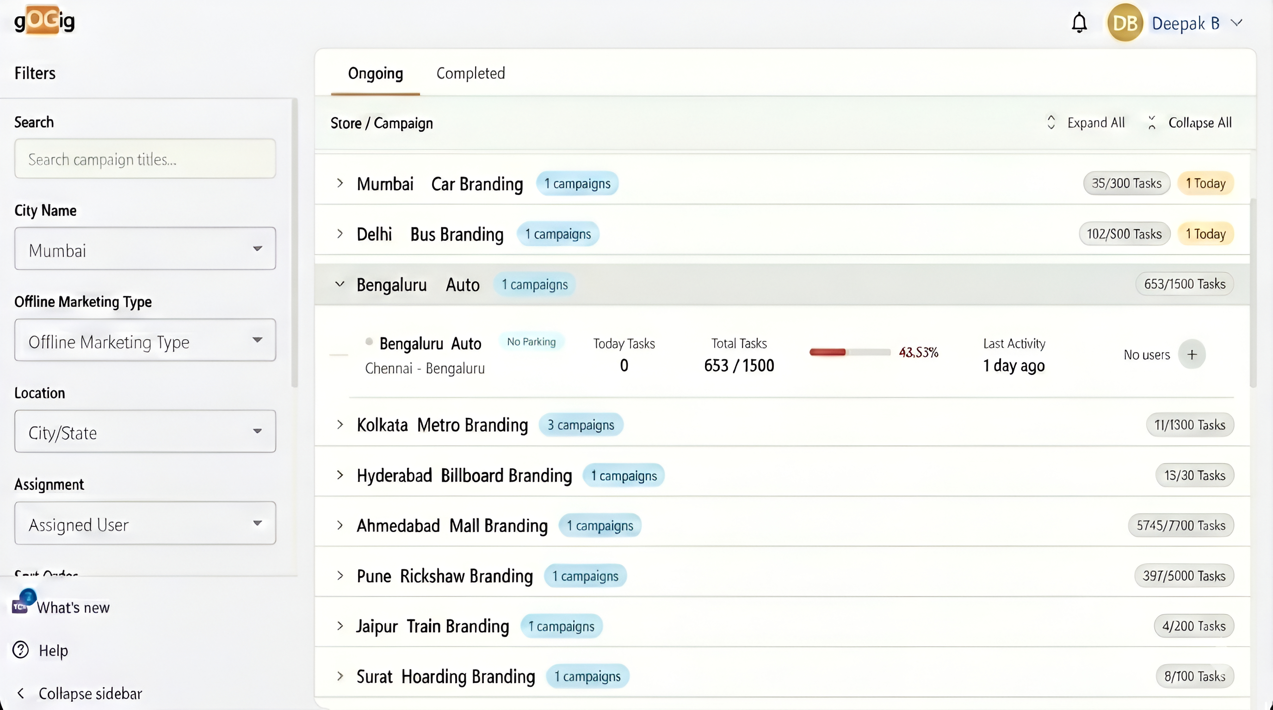
Task: Select the Ongoing tab
Action: coord(376,73)
